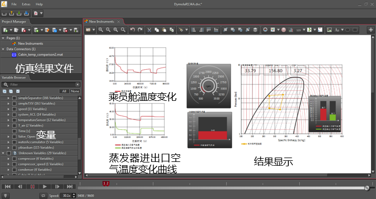Click the Play playback button
Image resolution: width=376 pixels, height=199 pixels.
tap(45, 186)
